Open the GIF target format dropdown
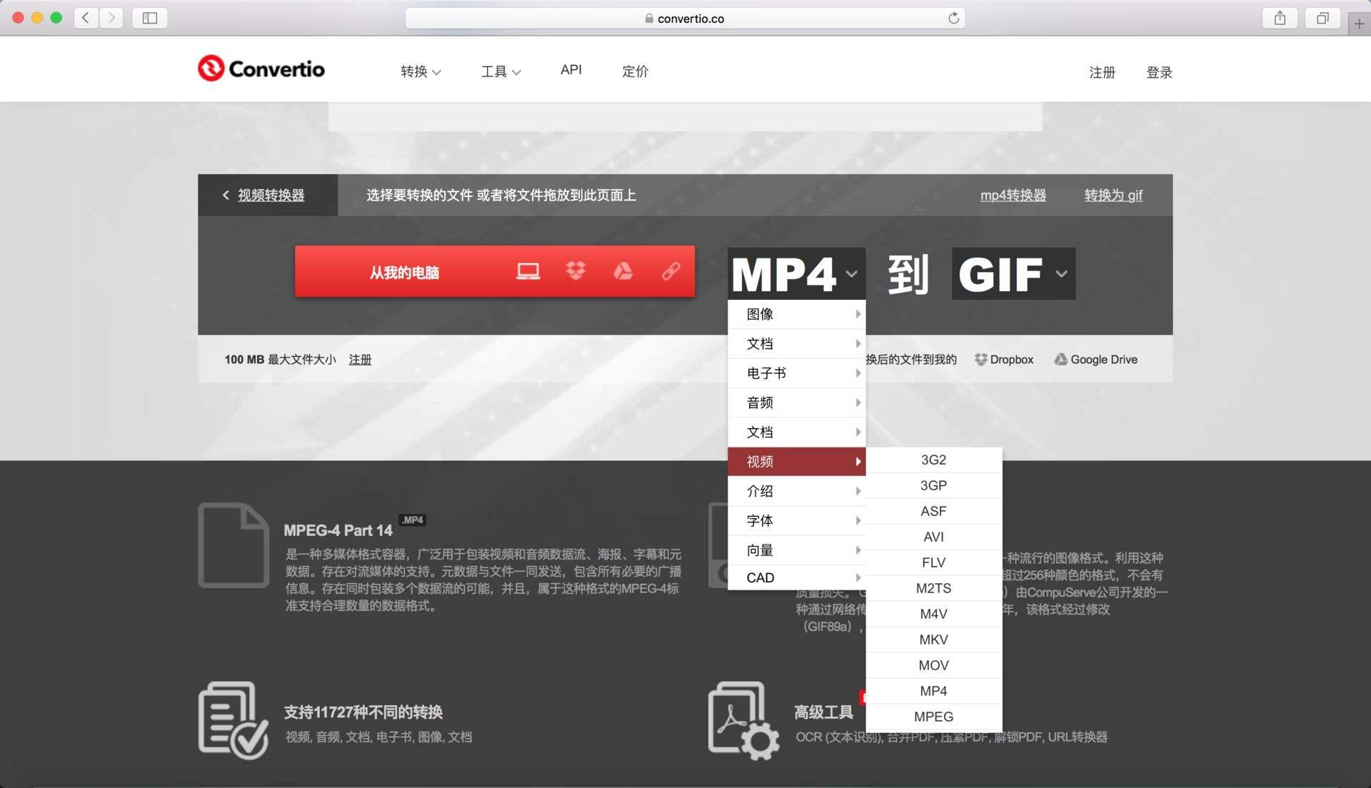Image resolution: width=1371 pixels, height=788 pixels. tap(1012, 273)
